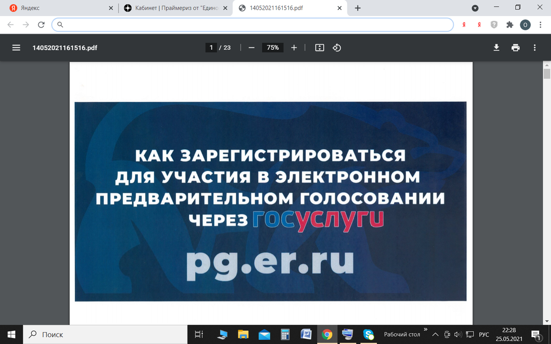Screen dimensions: 551x344
Task: Open the Chrome profile avatar O
Action: click(525, 25)
